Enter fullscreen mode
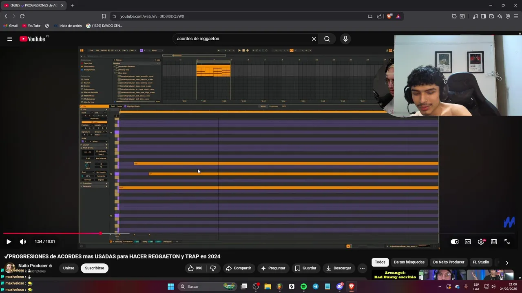The height and width of the screenshot is (293, 522). click(x=507, y=241)
